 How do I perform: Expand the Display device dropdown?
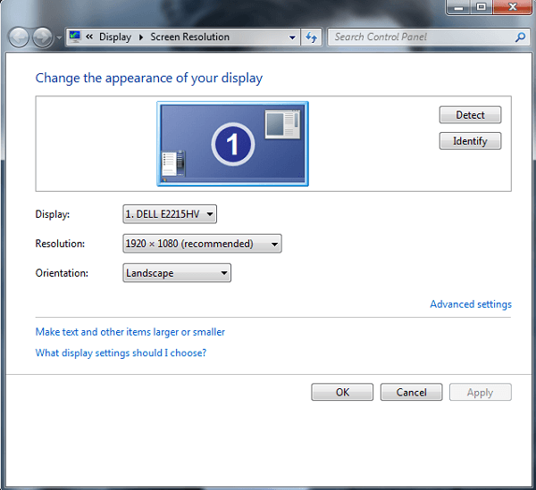(x=170, y=214)
